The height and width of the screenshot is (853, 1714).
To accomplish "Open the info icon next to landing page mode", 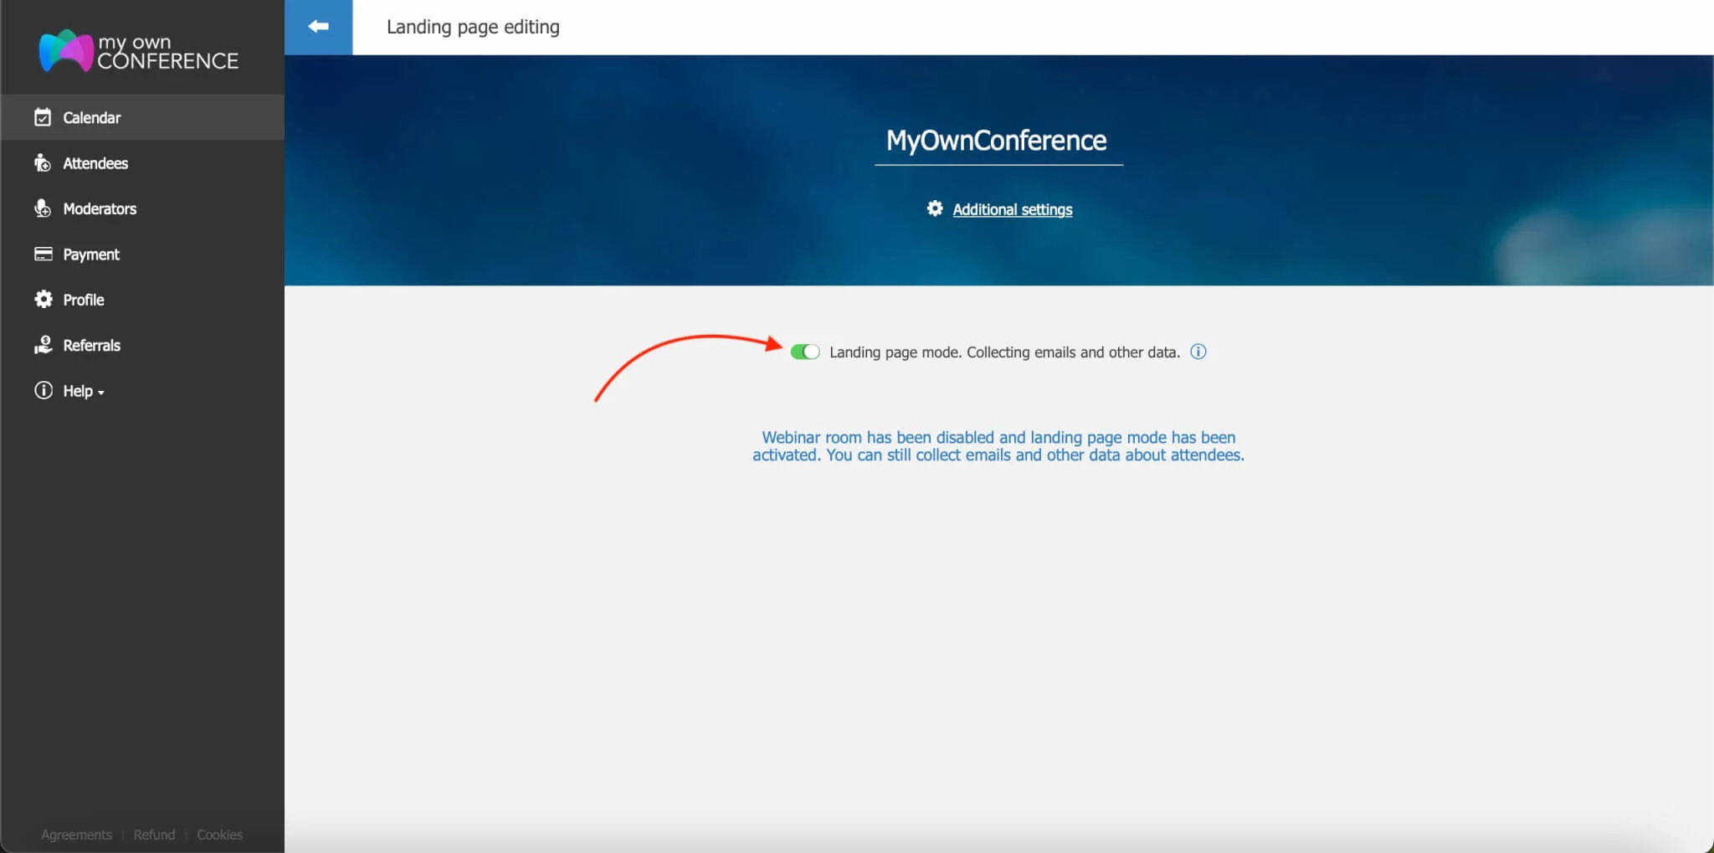I will click(1198, 352).
